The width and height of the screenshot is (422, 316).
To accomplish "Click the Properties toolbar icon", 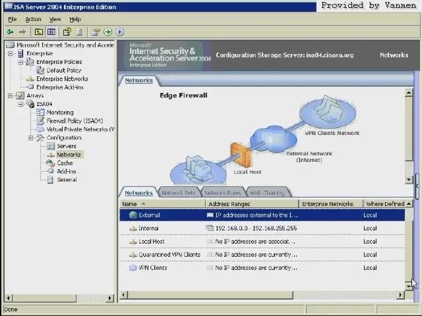I will click(x=67, y=32).
